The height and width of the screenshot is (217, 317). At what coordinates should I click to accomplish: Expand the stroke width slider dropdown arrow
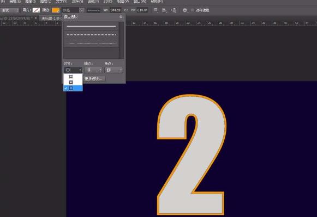pos(82,10)
